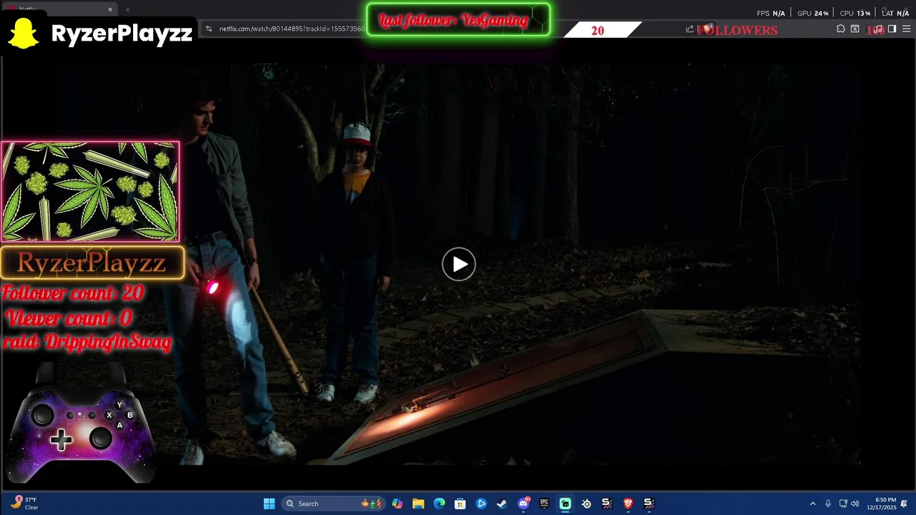Click the Netflix tab title
Screen dimensions: 916x515
(x=29, y=9)
